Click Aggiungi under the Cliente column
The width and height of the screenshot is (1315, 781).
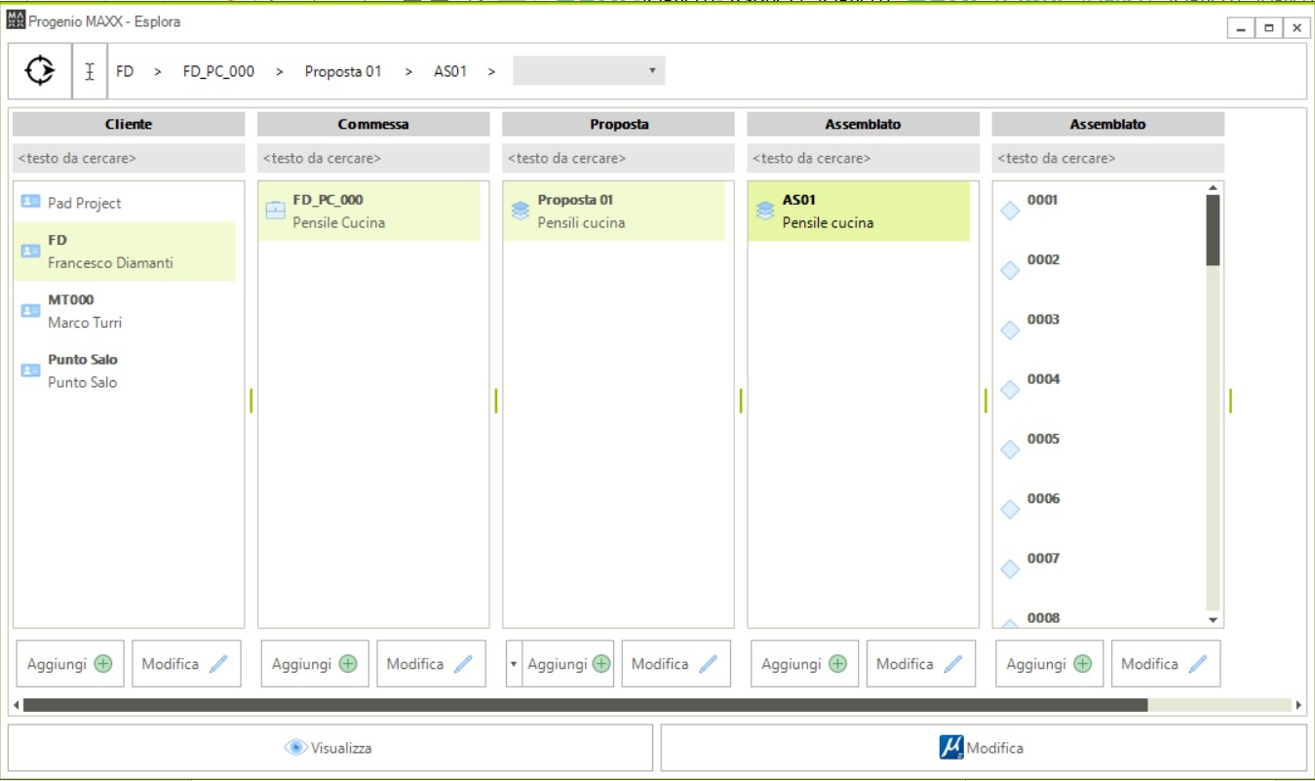[70, 664]
